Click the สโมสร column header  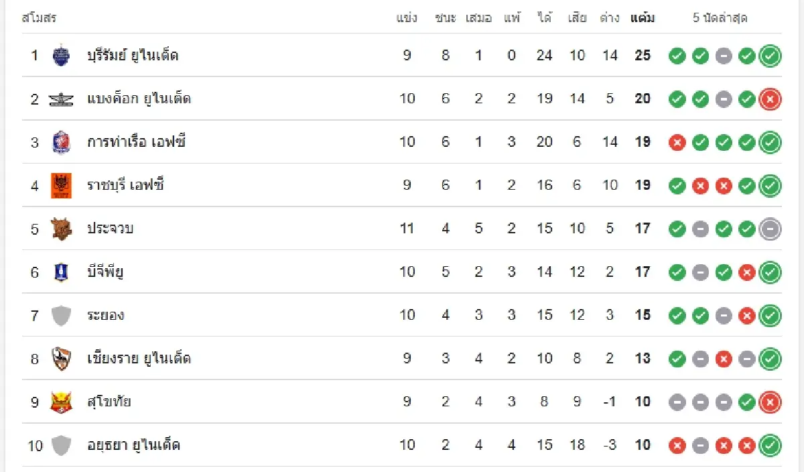click(39, 18)
